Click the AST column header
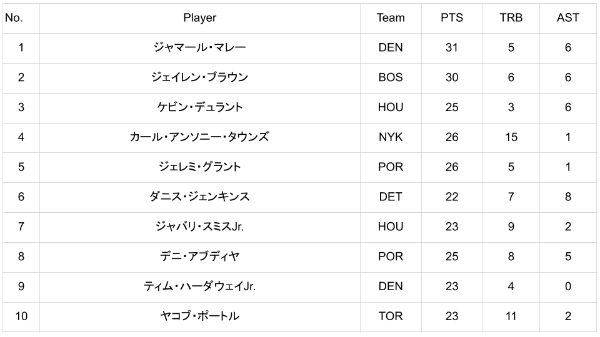This screenshot has width=600, height=337. (567, 18)
